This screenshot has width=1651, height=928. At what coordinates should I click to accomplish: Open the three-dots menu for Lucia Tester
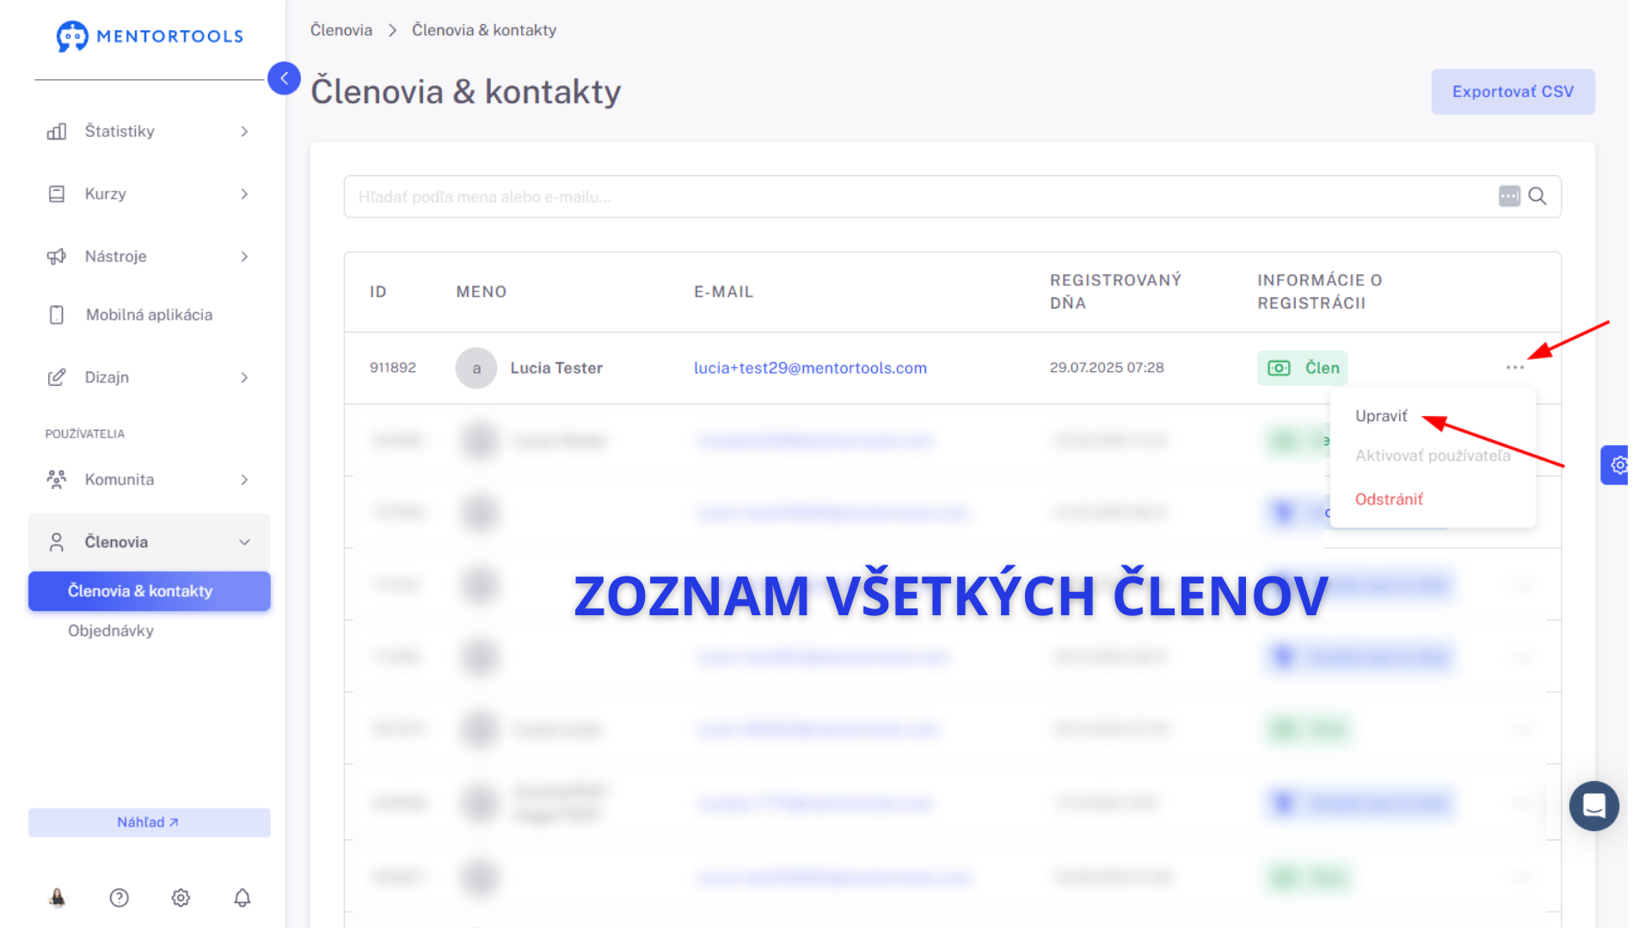(1515, 368)
